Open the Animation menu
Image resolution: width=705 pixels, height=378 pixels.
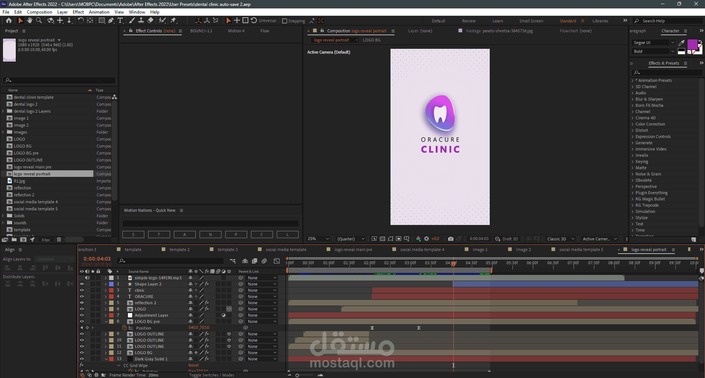pyautogui.click(x=99, y=12)
